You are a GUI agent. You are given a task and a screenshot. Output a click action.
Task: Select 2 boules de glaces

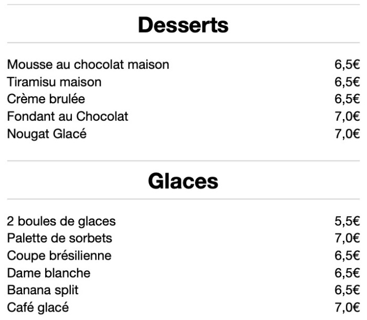[61, 221]
